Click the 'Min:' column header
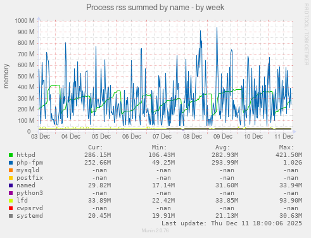 tap(159, 147)
